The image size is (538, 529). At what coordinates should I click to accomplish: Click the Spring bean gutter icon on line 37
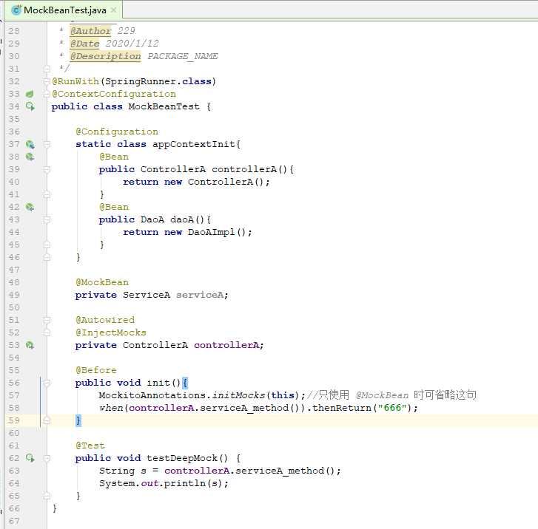(x=30, y=144)
